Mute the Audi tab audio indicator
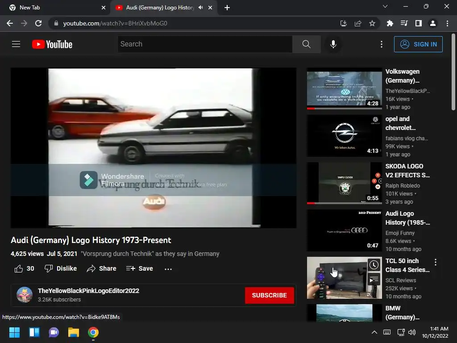 pos(200,8)
